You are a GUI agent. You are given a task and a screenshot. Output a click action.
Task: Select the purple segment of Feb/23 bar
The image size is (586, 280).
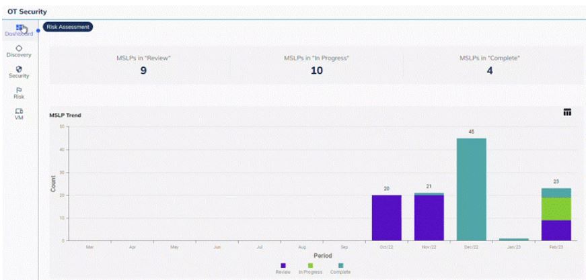pos(556,230)
